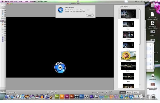Open iPhoto from the Dock
Image resolution: width=160 pixels, height=103 pixels.
point(27,96)
